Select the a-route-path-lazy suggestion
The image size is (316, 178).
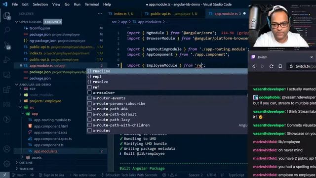[x=167, y=120]
